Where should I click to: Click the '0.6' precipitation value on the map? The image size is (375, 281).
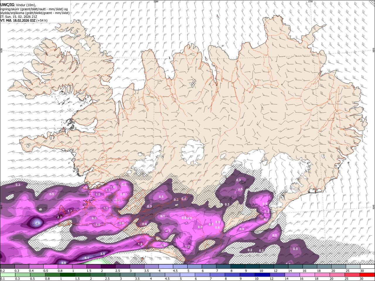tap(124, 184)
